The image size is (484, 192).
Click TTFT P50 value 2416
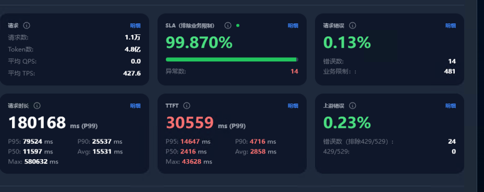tap(188, 151)
